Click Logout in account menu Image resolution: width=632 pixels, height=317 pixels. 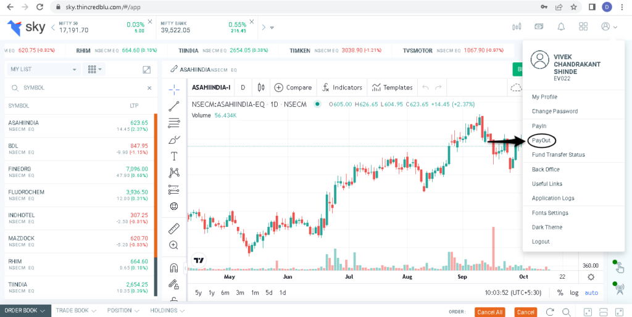click(541, 242)
